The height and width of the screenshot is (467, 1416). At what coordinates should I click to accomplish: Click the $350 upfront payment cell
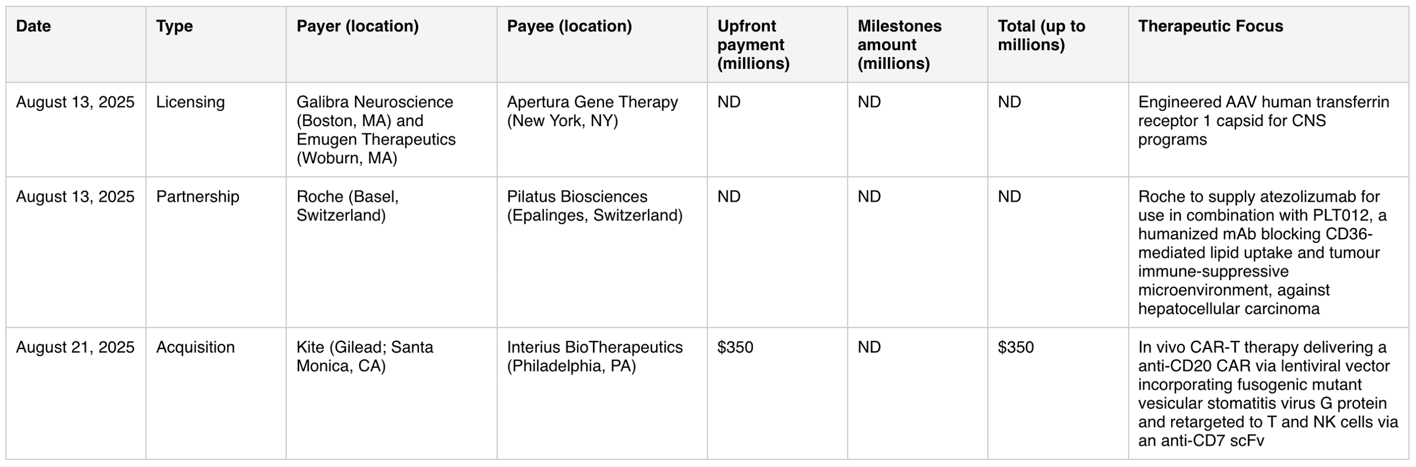tap(735, 347)
